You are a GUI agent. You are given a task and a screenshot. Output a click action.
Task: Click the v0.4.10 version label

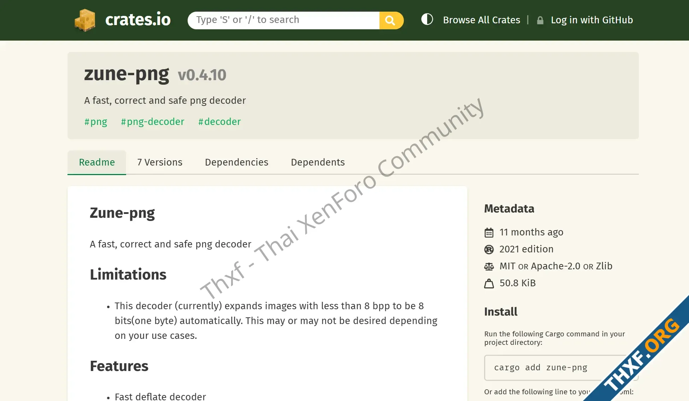click(202, 75)
